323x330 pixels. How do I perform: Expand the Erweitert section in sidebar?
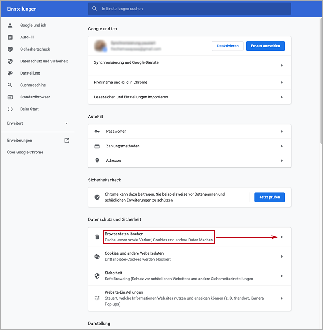pos(38,123)
